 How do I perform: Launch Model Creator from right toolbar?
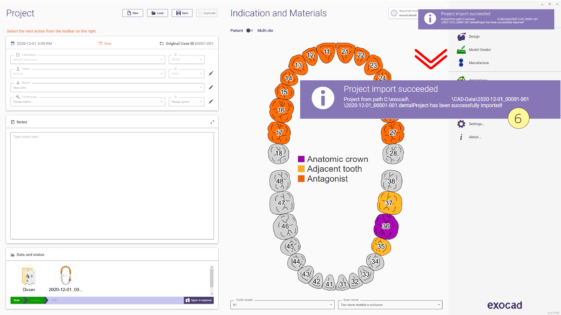tap(461, 50)
